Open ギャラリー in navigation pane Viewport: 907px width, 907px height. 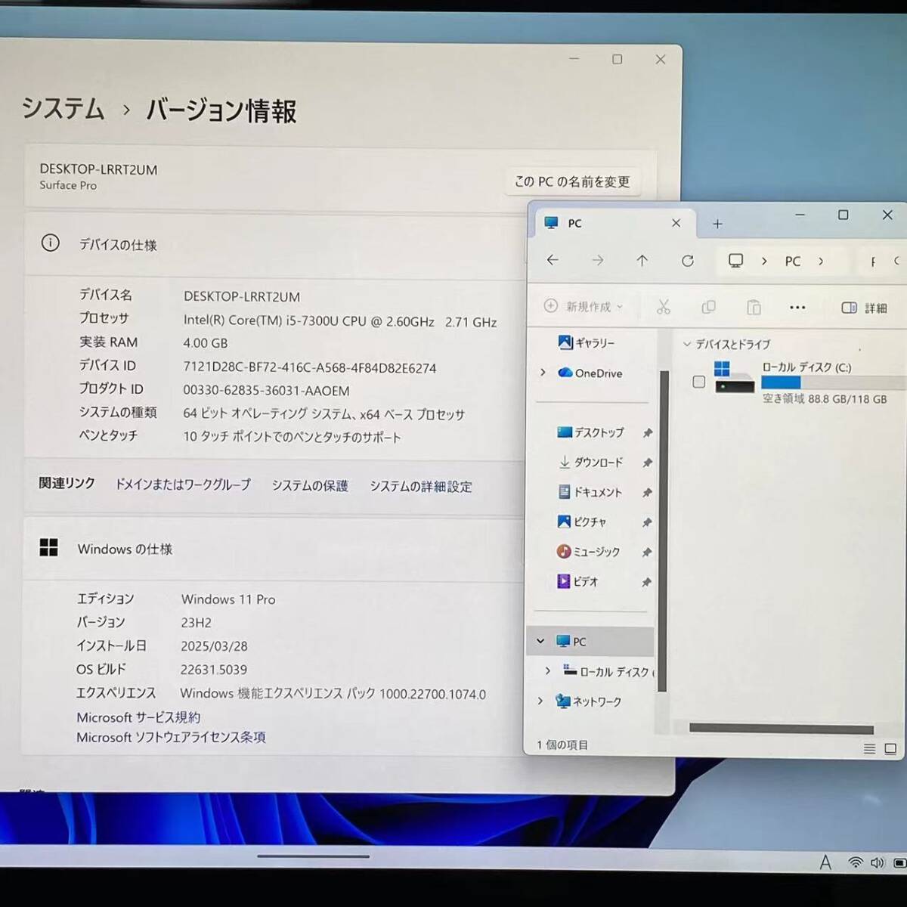(x=587, y=343)
